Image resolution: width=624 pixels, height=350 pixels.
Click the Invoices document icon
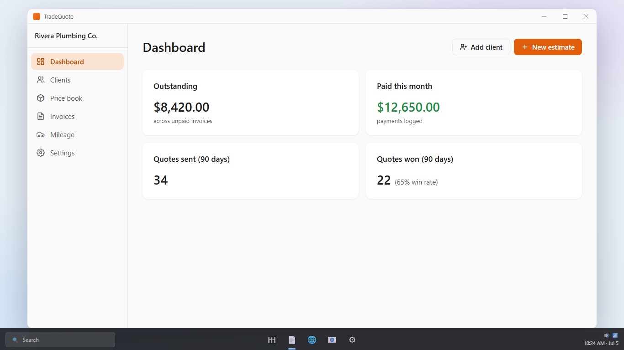(x=41, y=116)
